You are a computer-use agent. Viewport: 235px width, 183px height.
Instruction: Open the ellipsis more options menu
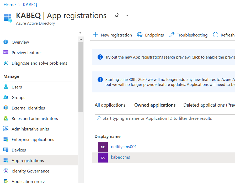point(128,16)
